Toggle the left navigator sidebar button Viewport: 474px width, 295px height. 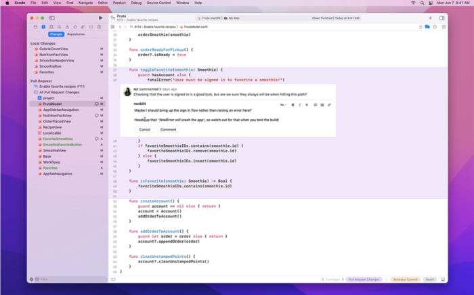point(52,18)
